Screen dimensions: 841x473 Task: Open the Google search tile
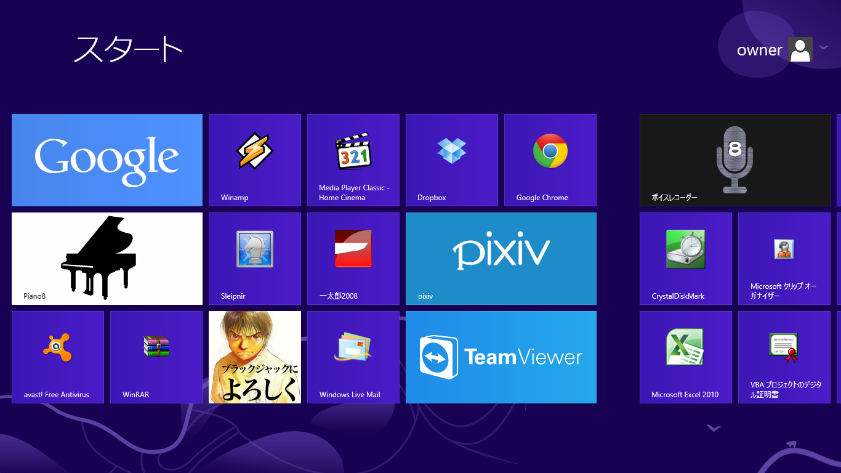coord(107,160)
